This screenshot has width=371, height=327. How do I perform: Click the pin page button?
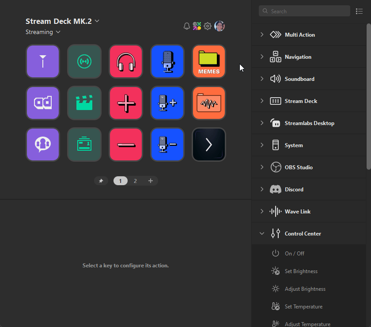[101, 181]
